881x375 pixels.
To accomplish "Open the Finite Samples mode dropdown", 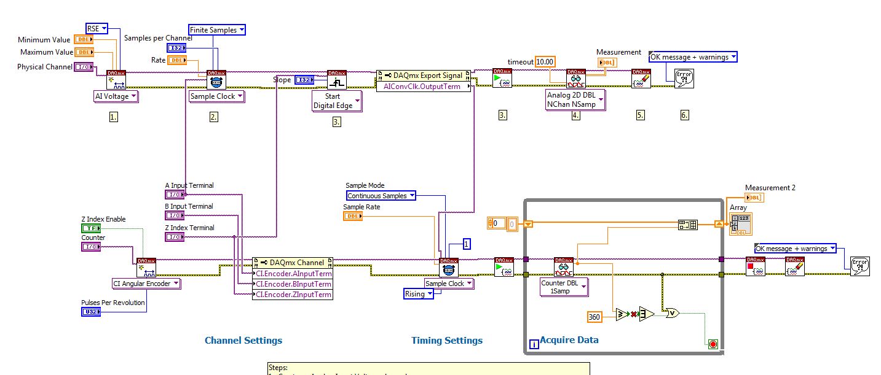I will point(217,29).
